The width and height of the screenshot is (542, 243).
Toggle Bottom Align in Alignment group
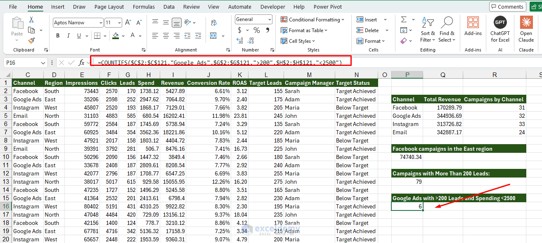click(176, 23)
